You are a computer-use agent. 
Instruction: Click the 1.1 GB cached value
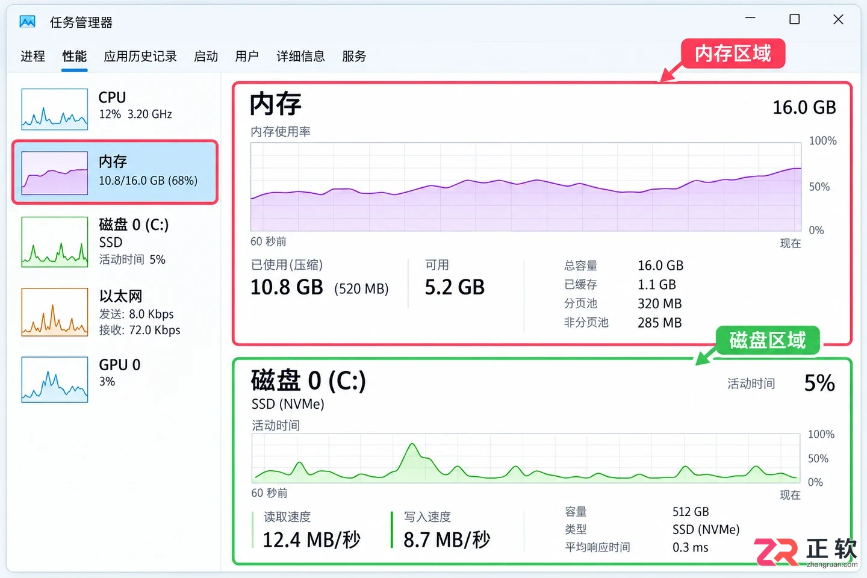click(x=657, y=285)
